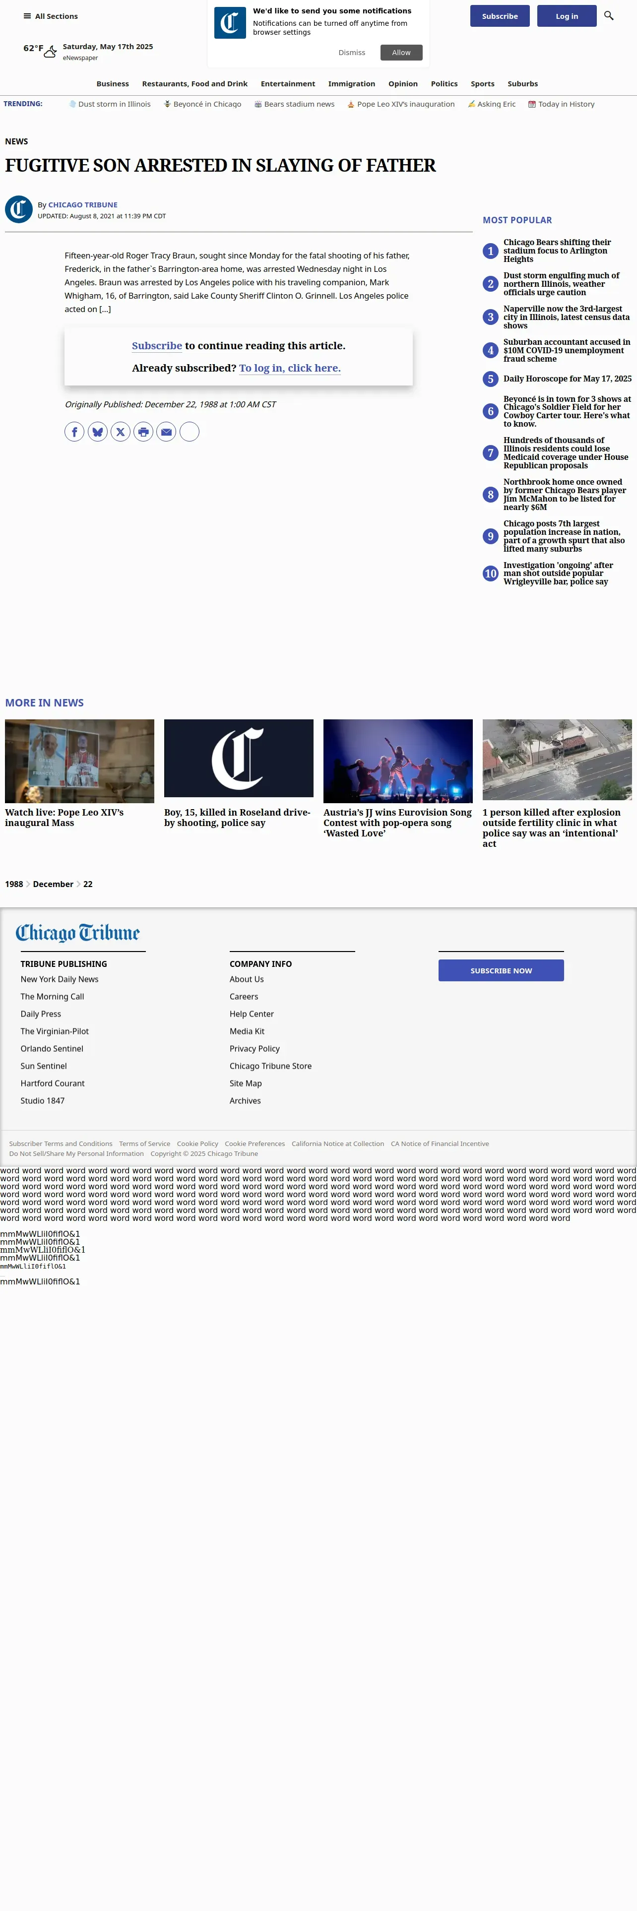The width and height of the screenshot is (637, 1911).
Task: Open Restaurants, Food and Drink section
Action: point(195,84)
